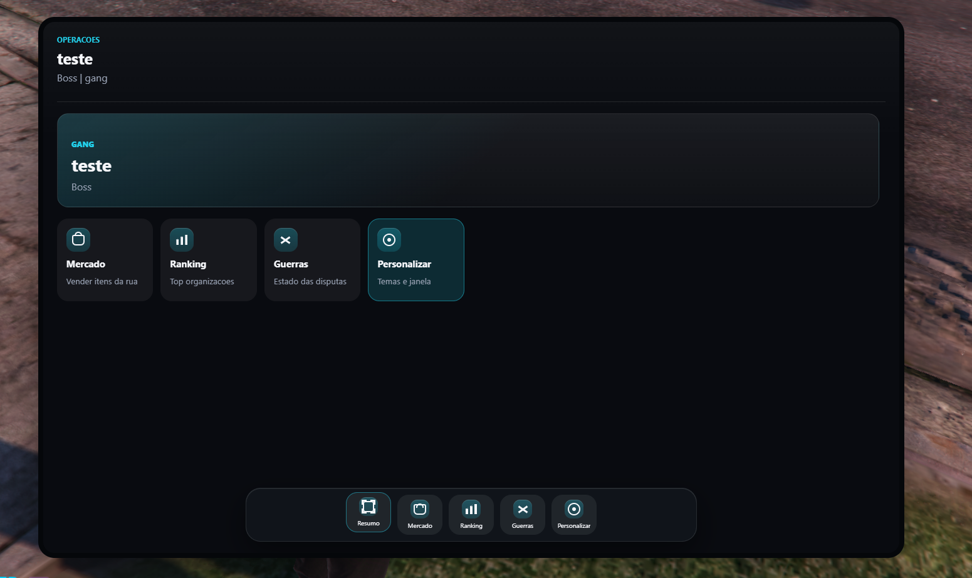Switch to Mercado tab in bottom dock
972x578 pixels.
point(420,515)
